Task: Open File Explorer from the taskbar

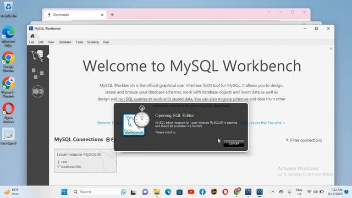Action: [156, 192]
